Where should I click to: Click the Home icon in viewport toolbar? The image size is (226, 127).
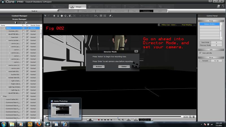(x=54, y=16)
